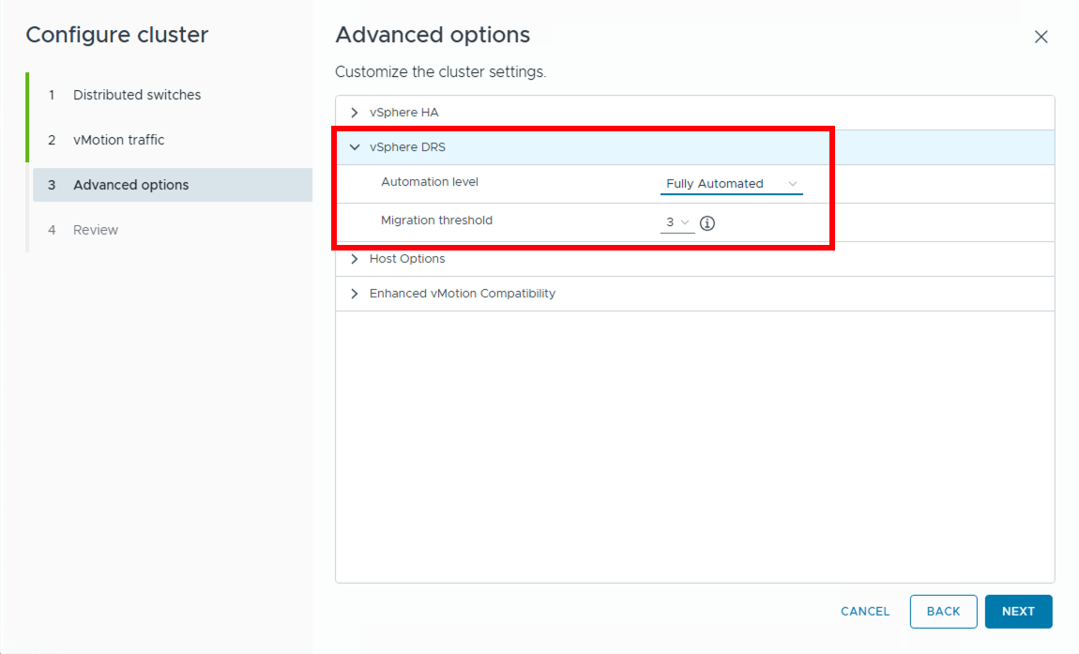Click the NEXT button
This screenshot has height=654, width=1079.
(1018, 612)
